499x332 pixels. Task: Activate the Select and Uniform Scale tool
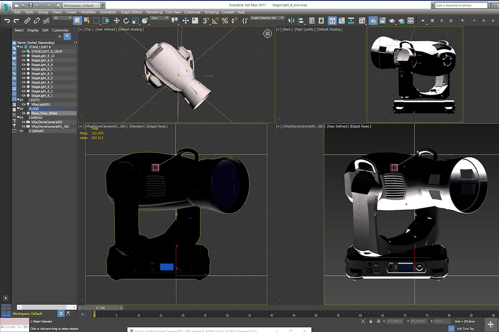pos(135,20)
